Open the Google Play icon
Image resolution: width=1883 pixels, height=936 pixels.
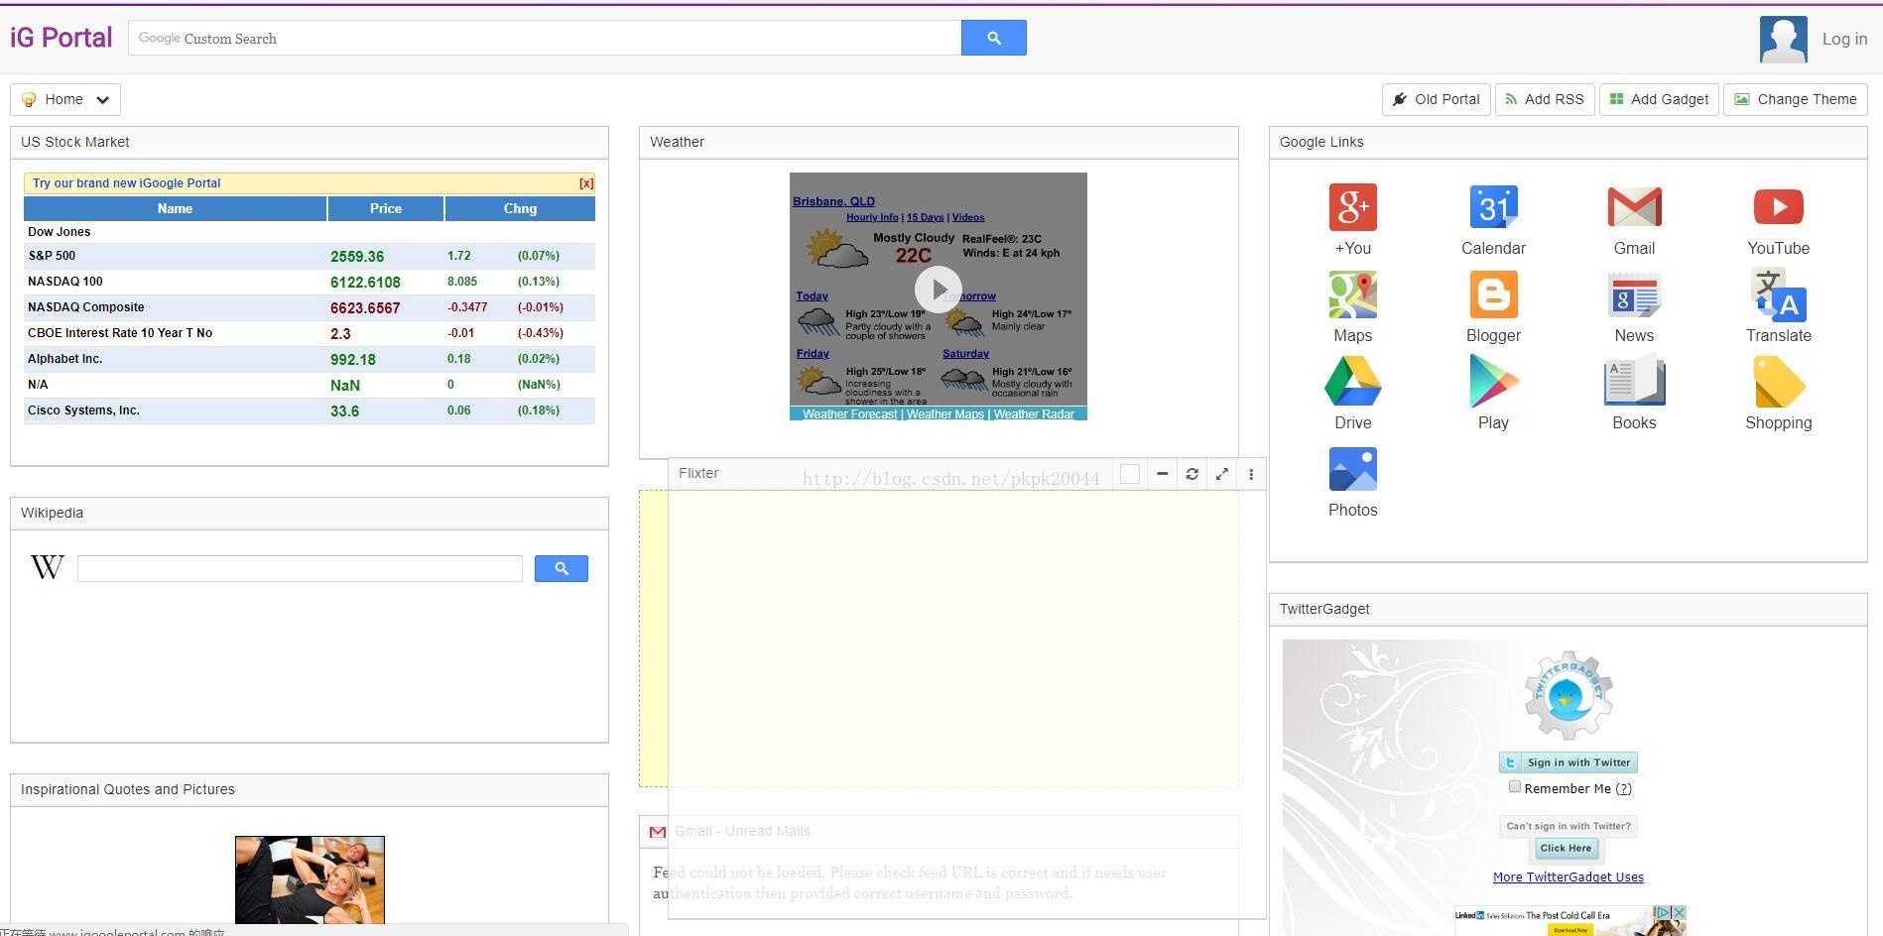tap(1493, 382)
